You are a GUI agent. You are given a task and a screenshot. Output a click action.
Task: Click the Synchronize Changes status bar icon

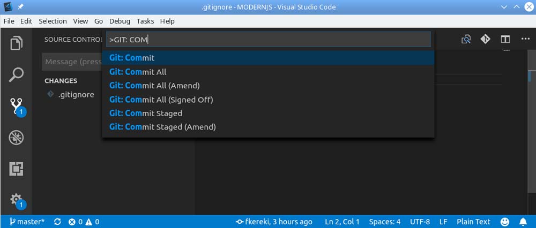click(57, 222)
